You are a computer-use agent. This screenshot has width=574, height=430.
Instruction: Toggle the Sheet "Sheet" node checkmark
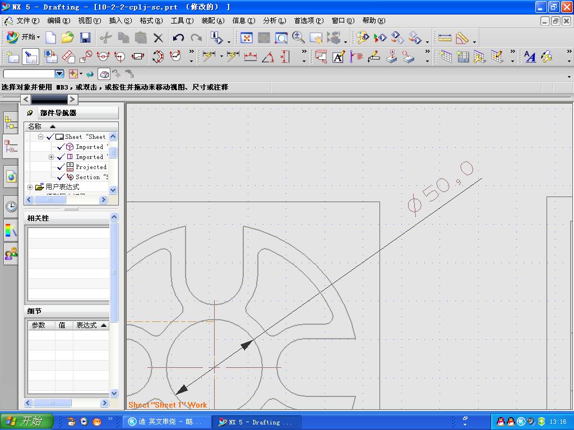point(50,137)
